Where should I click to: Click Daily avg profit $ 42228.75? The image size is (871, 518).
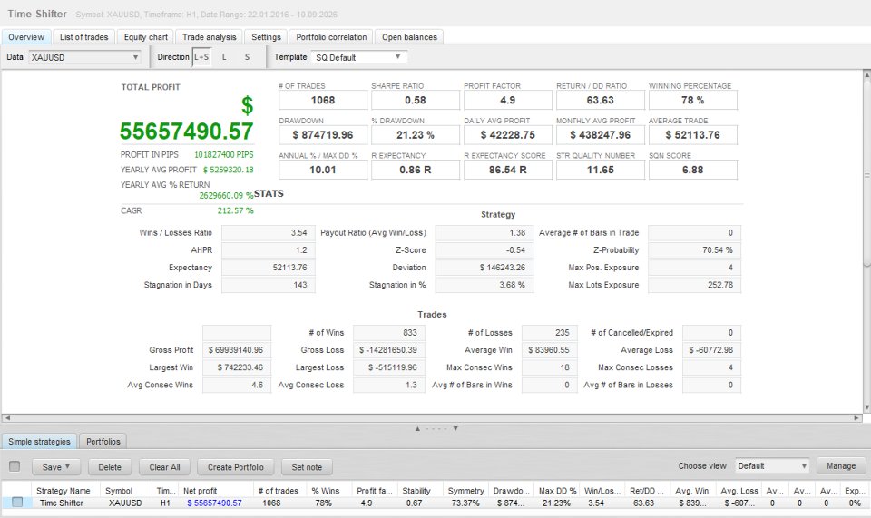(x=508, y=135)
